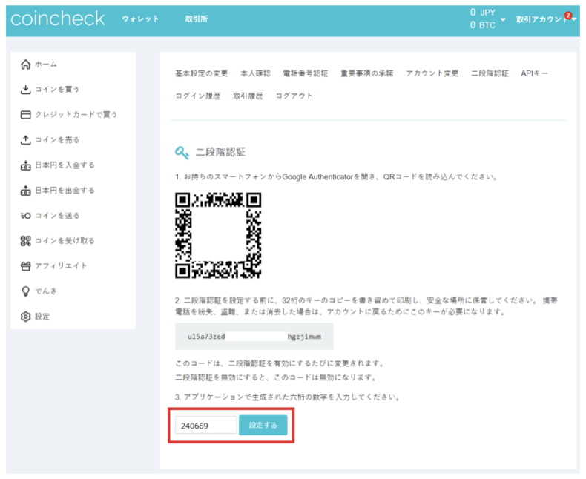Open 設定 in the sidebar
586x479 pixels.
[x=42, y=317]
